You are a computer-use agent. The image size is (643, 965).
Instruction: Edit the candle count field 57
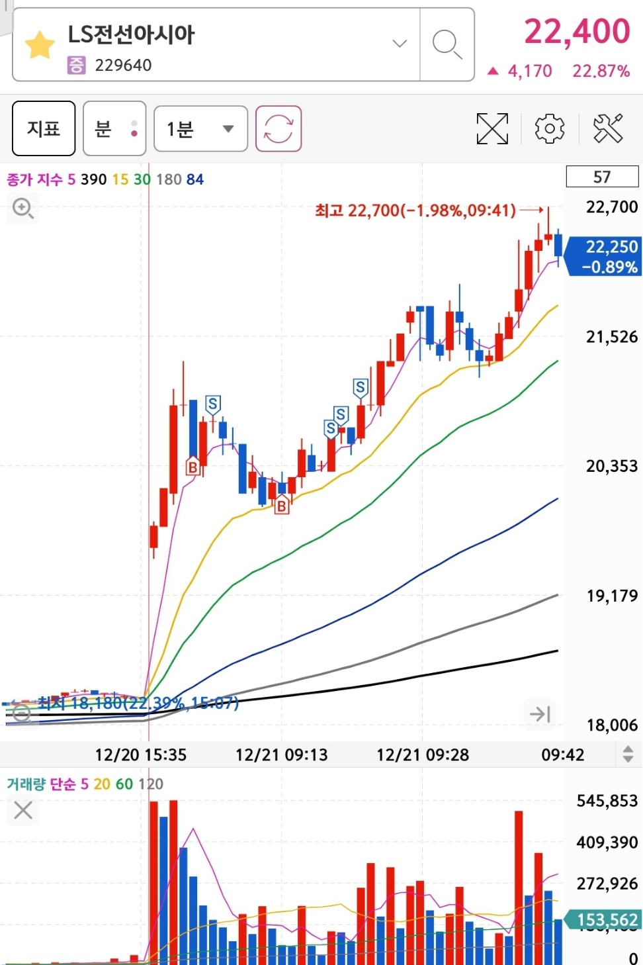(602, 177)
